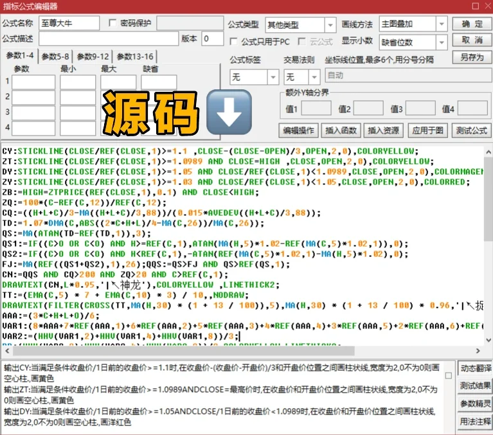
Task: Click the 坐标线位置 input field
Action: (408, 76)
